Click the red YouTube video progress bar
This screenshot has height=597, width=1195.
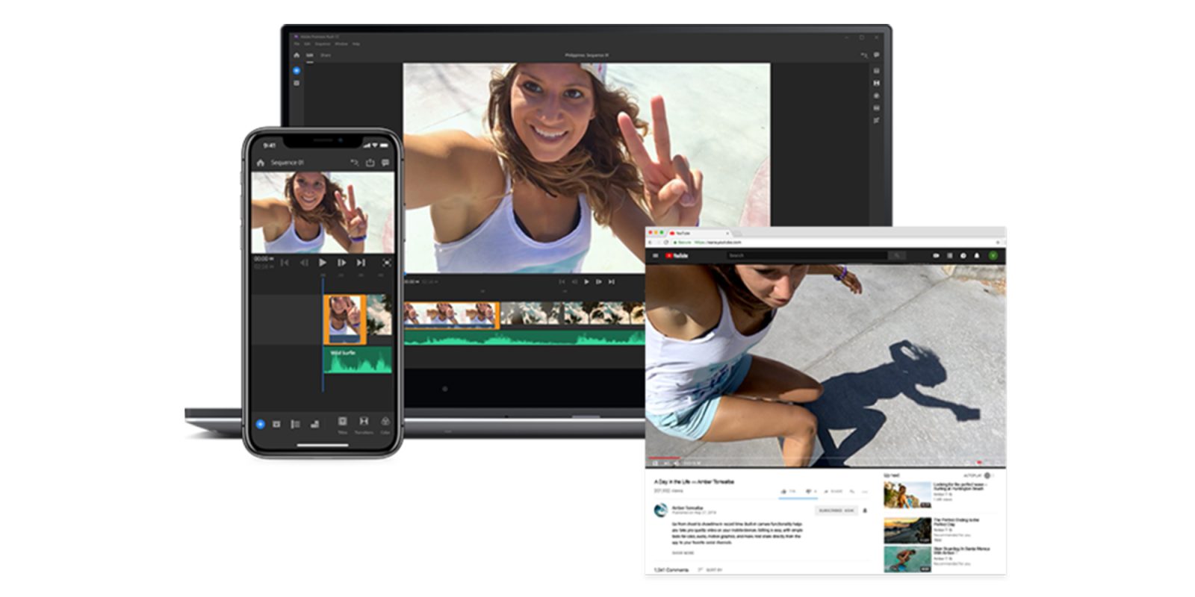[663, 457]
